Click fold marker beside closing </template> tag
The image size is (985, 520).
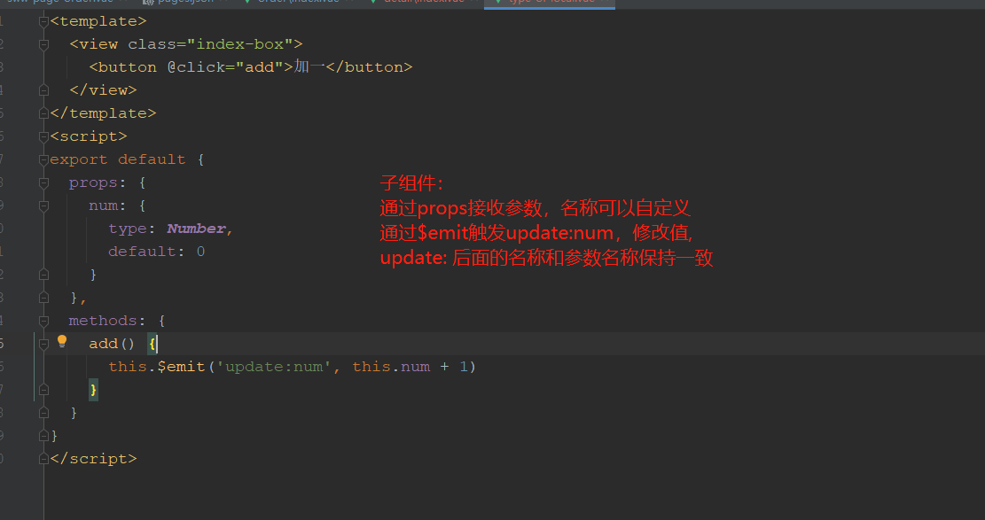[x=43, y=113]
